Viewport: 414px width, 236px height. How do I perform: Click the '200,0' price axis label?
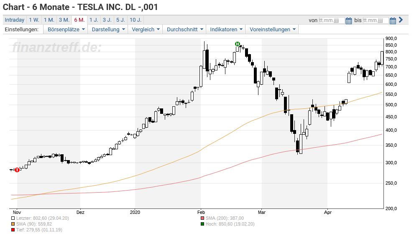click(x=391, y=208)
